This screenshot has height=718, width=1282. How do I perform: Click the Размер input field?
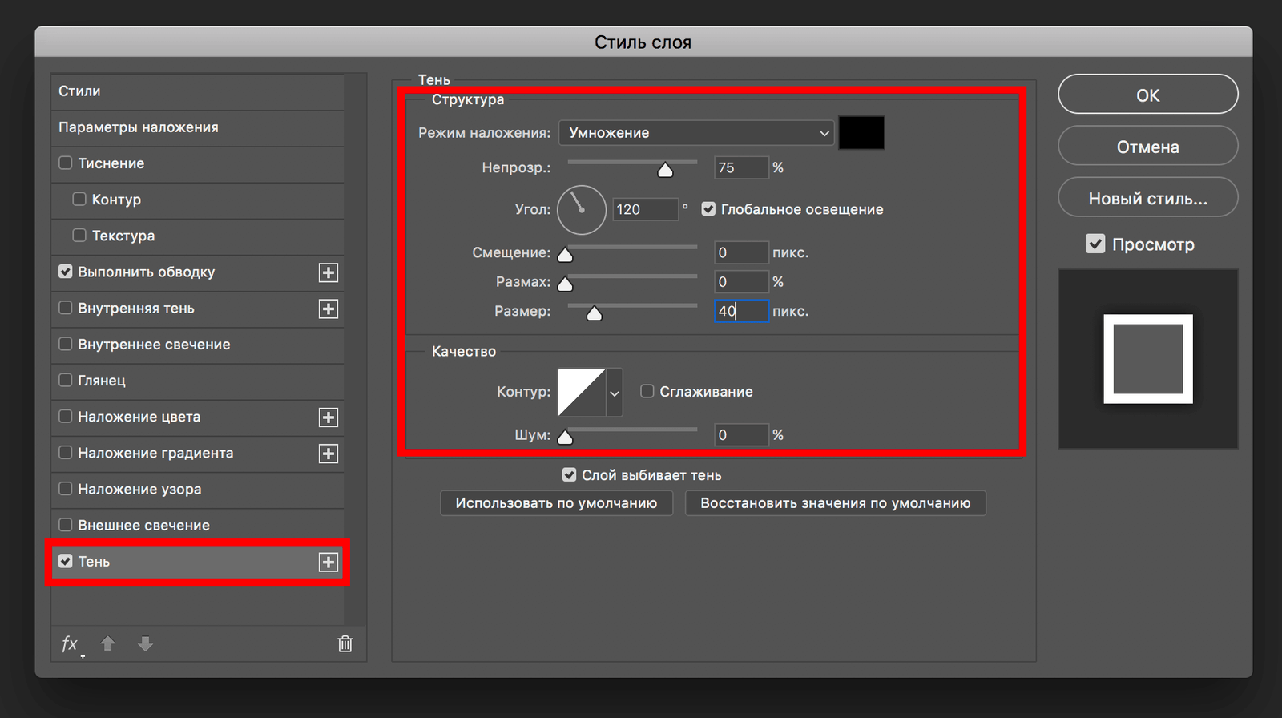point(741,311)
